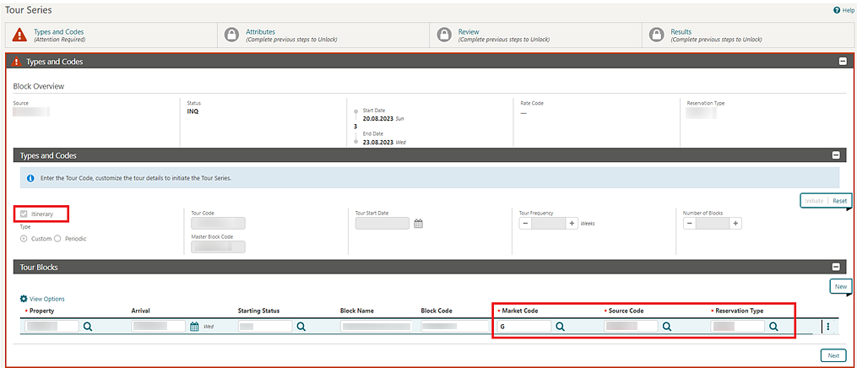Click the View Options gear icon
The width and height of the screenshot is (857, 368).
coord(24,299)
